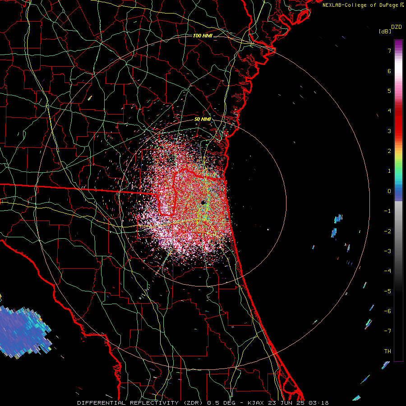Click the 3 dB tick label on legend
The width and height of the screenshot is (406, 406).
pyautogui.click(x=389, y=131)
